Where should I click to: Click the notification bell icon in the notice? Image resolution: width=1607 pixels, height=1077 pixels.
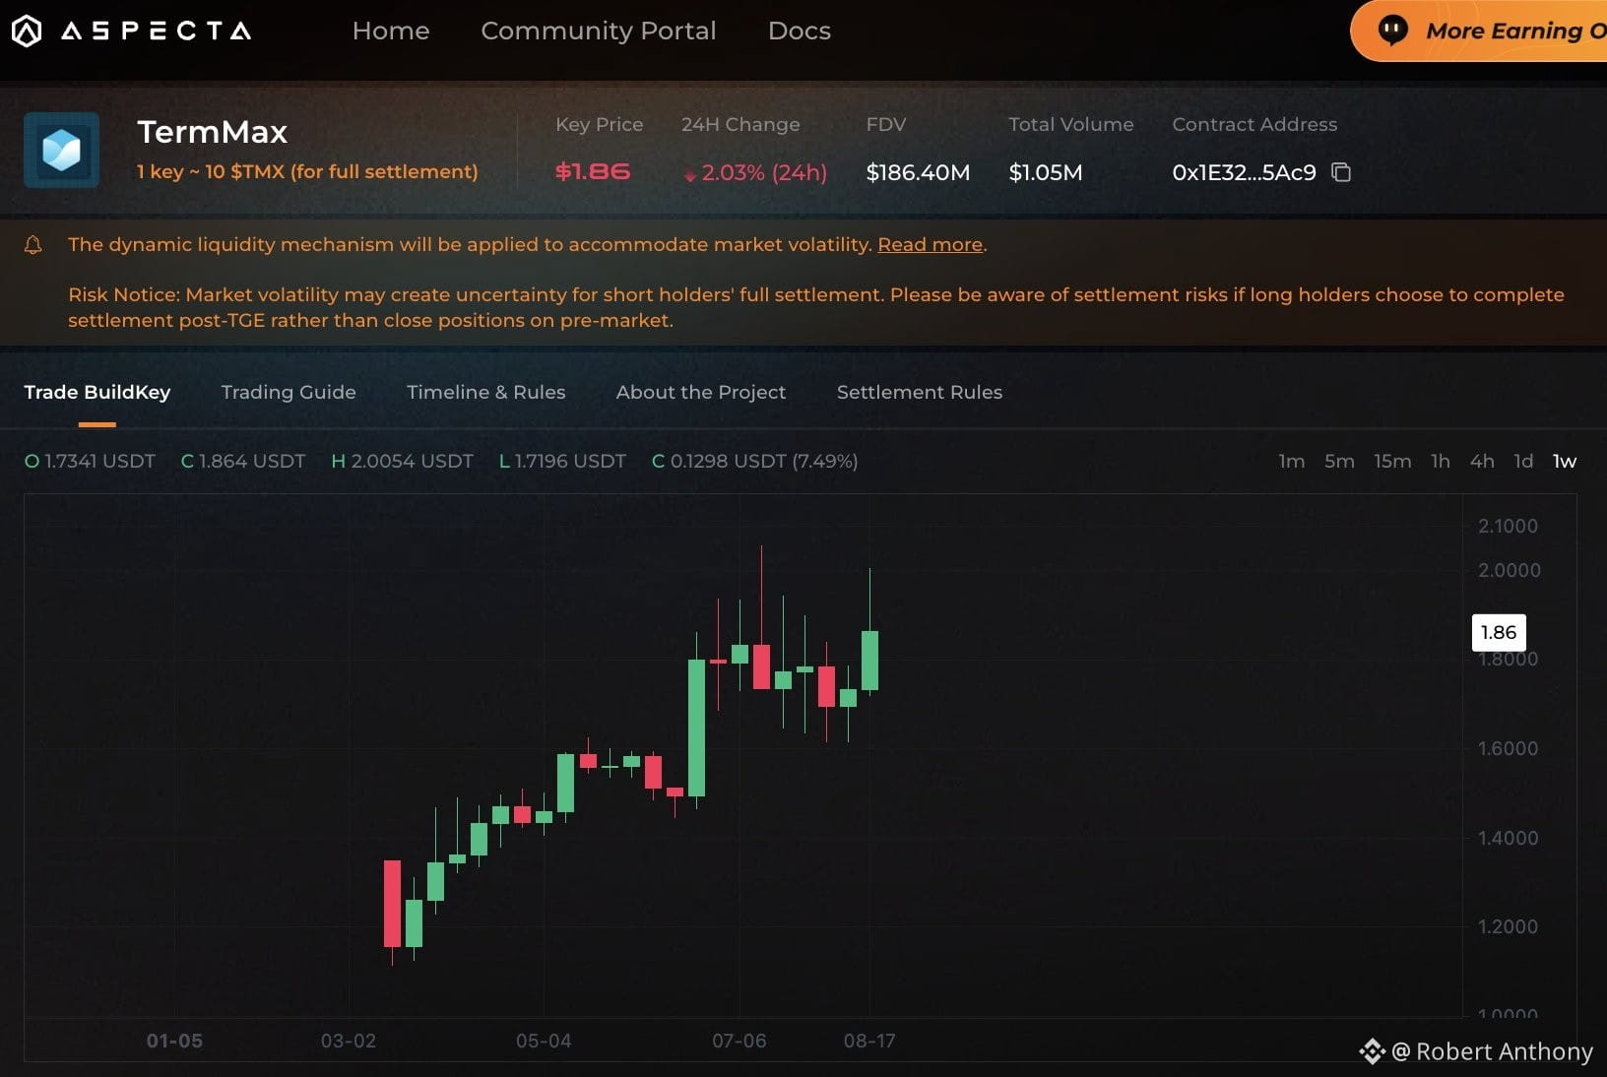click(x=32, y=244)
